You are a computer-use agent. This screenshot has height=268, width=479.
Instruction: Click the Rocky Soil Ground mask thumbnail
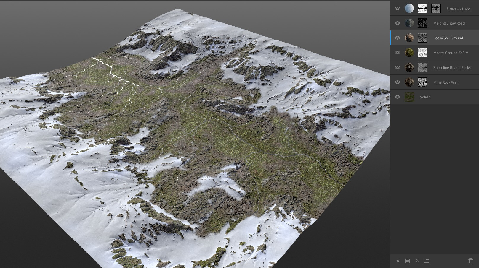click(422, 38)
